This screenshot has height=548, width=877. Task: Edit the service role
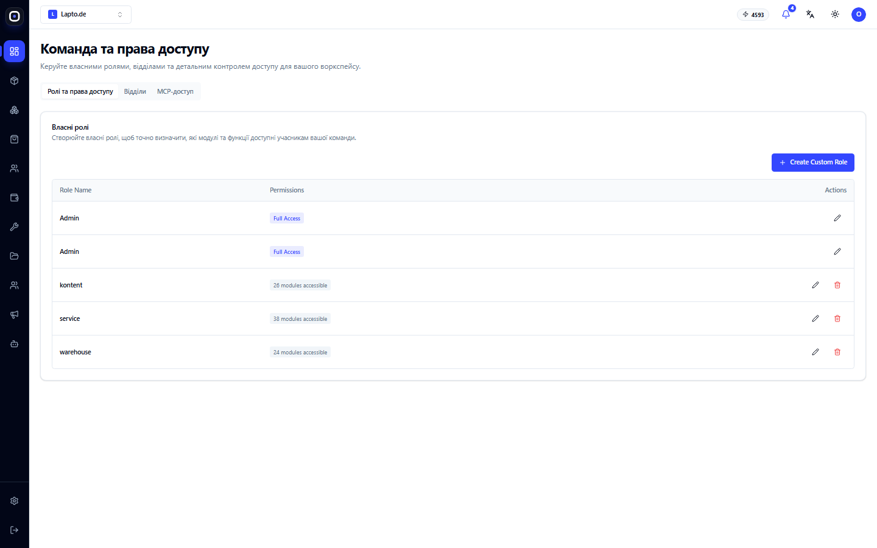[815, 318]
